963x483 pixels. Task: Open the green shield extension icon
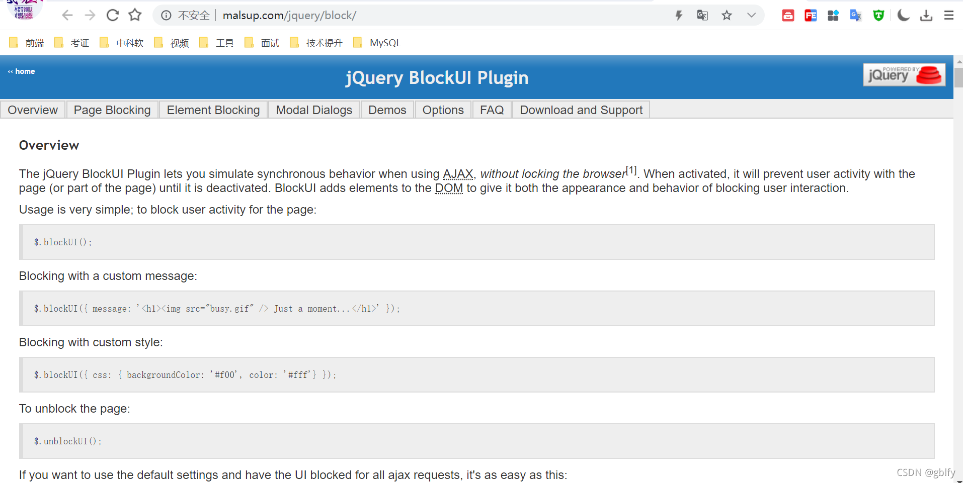click(878, 16)
